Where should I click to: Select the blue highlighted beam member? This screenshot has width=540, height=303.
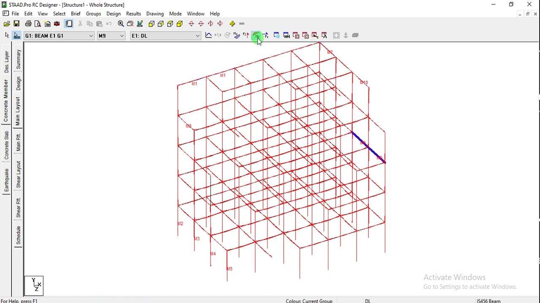coord(368,147)
